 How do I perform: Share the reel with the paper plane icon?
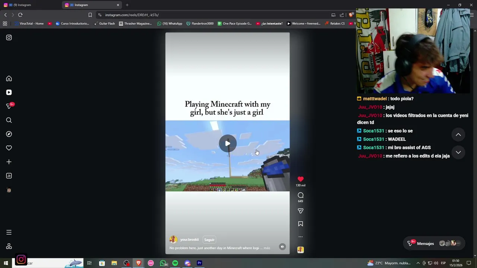[x=300, y=211]
